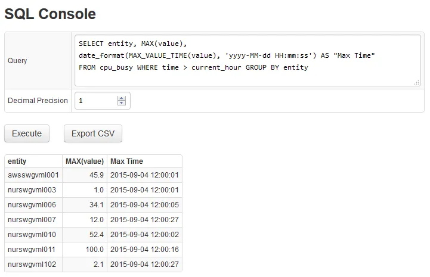Image resolution: width=430 pixels, height=277 pixels.
Task: Select the nurswgvml011 entity cell
Action: tap(33, 250)
